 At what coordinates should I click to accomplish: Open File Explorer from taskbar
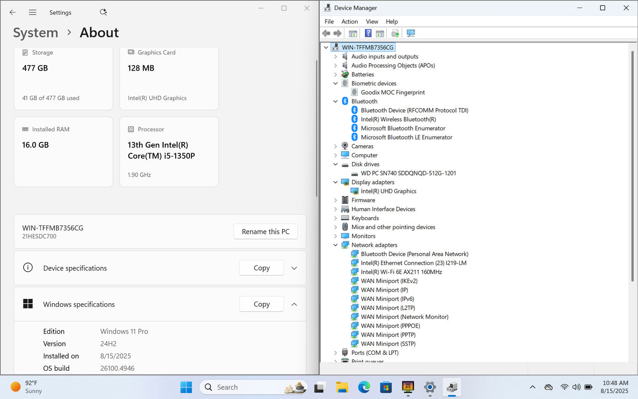click(x=342, y=387)
